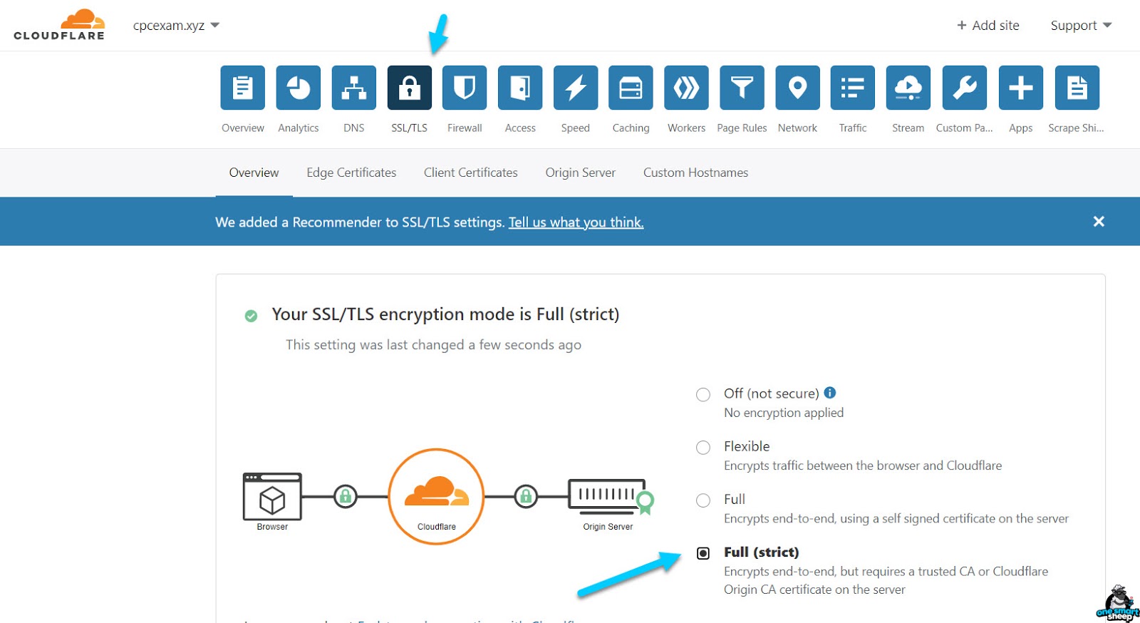This screenshot has width=1140, height=623.
Task: Select the SSL/TLS padlock icon
Action: [409, 88]
